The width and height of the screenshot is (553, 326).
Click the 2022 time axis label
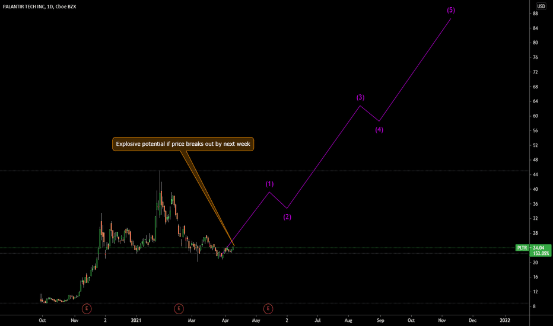[505, 320]
